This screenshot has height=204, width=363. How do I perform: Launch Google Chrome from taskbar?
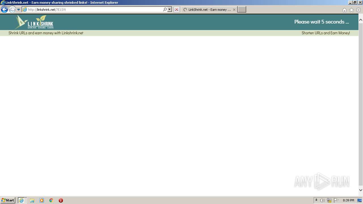(x=51, y=200)
